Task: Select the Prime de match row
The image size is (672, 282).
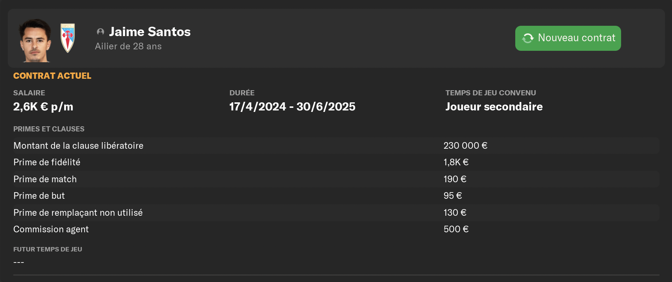Action: (x=336, y=179)
